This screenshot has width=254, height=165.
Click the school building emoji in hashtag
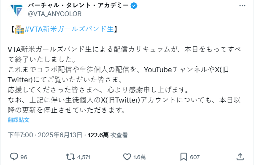[19, 30]
